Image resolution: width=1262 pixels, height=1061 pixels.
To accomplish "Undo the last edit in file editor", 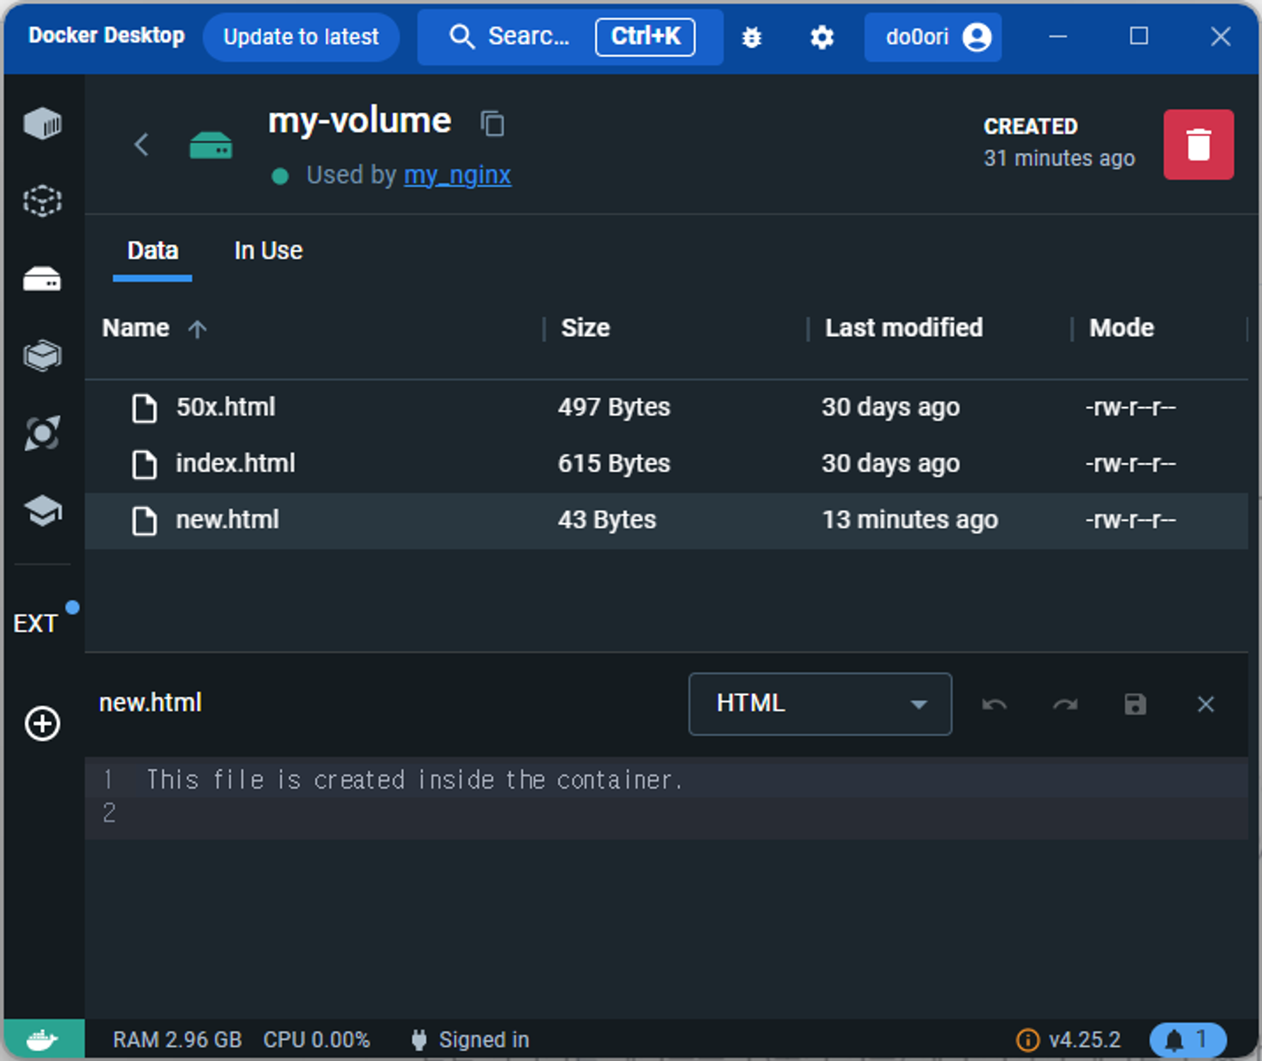I will pos(994,705).
